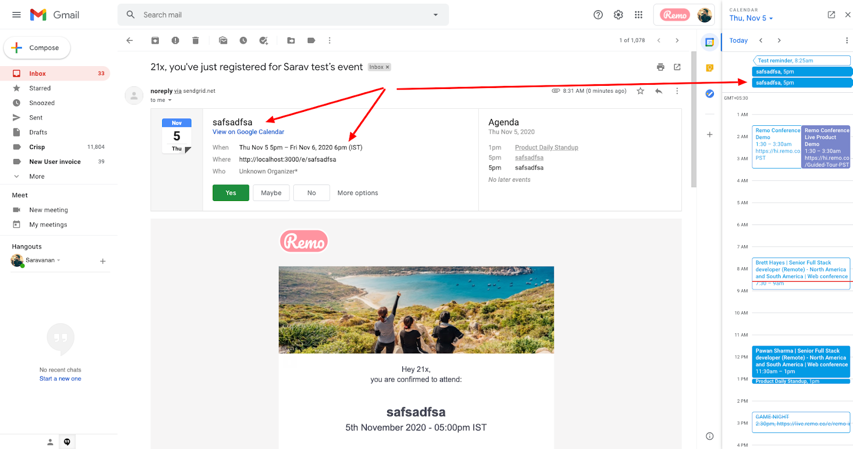
Task: Open the Support help icon
Action: pos(598,15)
